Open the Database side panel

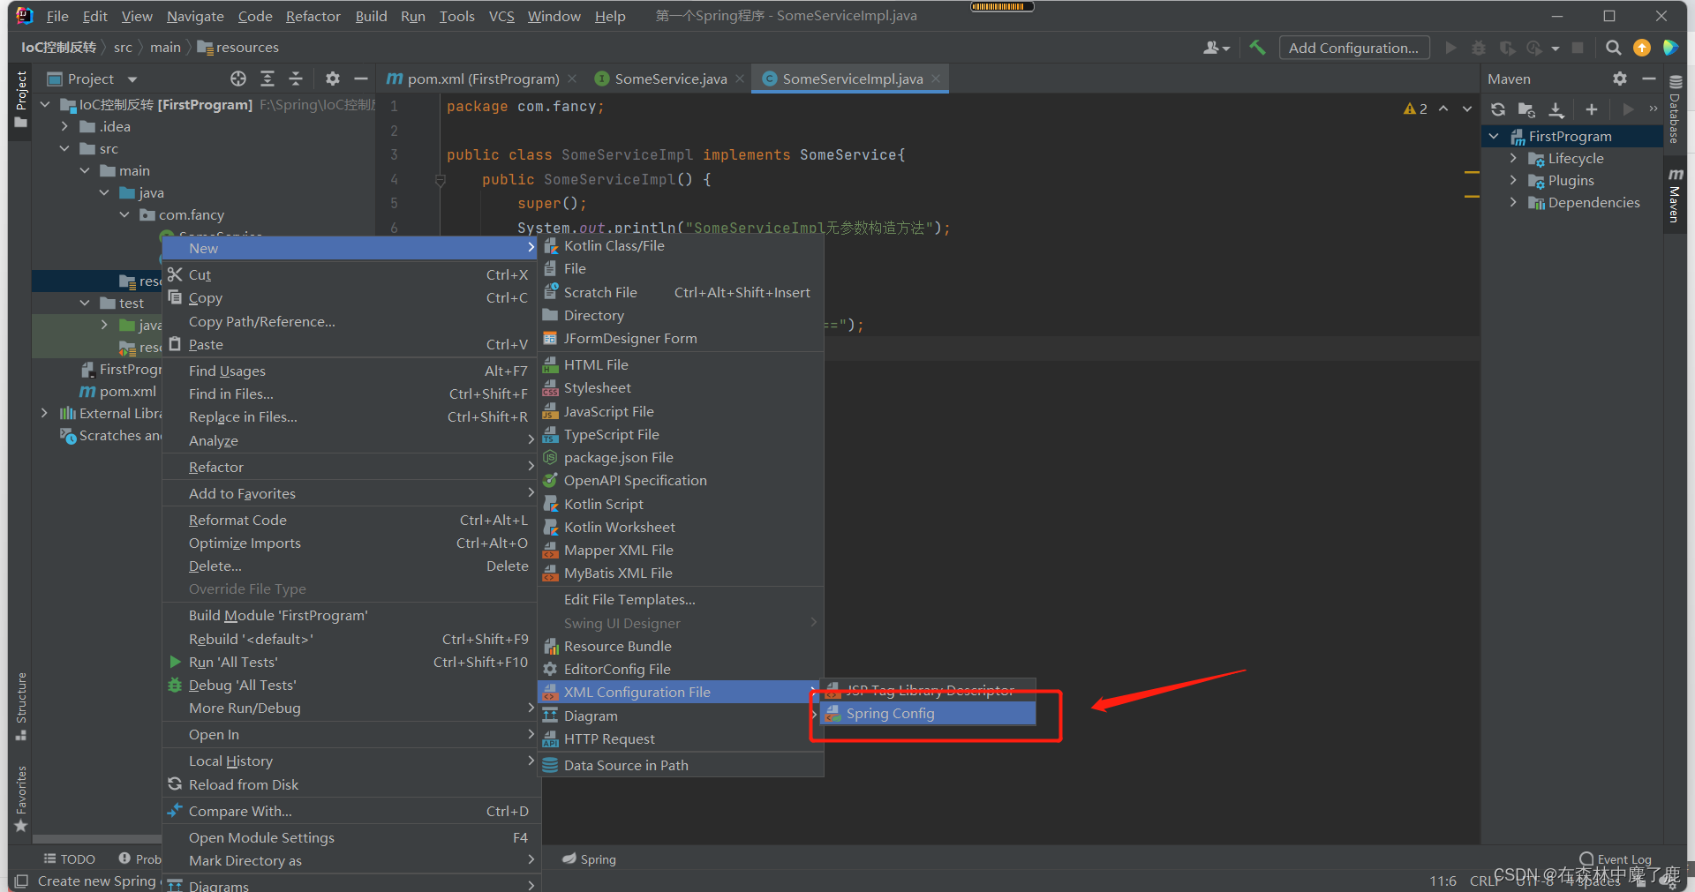(x=1675, y=109)
